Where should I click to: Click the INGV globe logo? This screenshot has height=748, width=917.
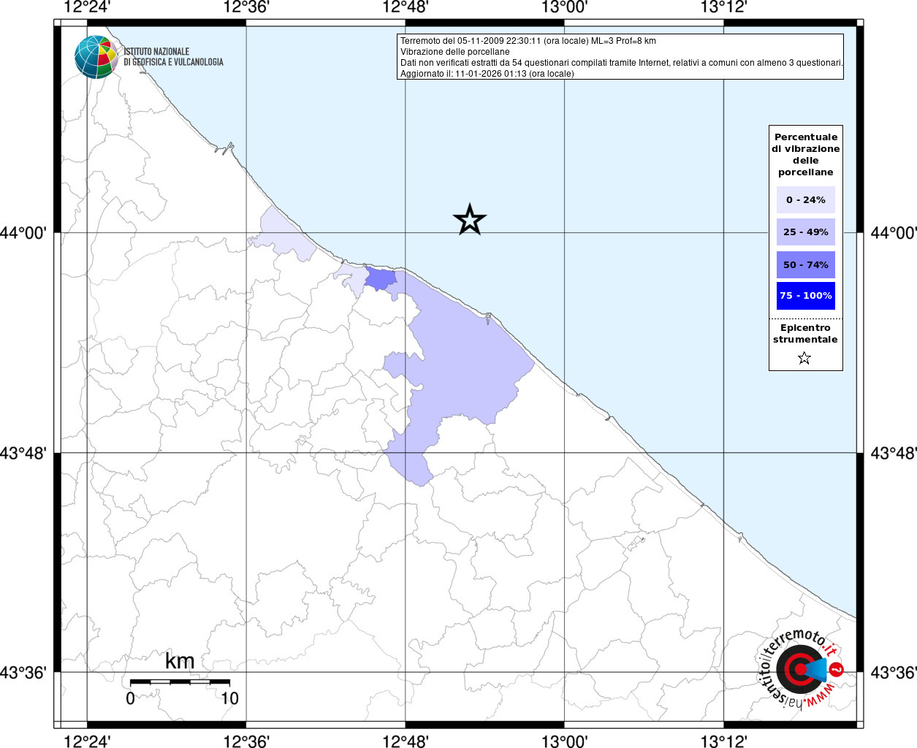[x=96, y=57]
